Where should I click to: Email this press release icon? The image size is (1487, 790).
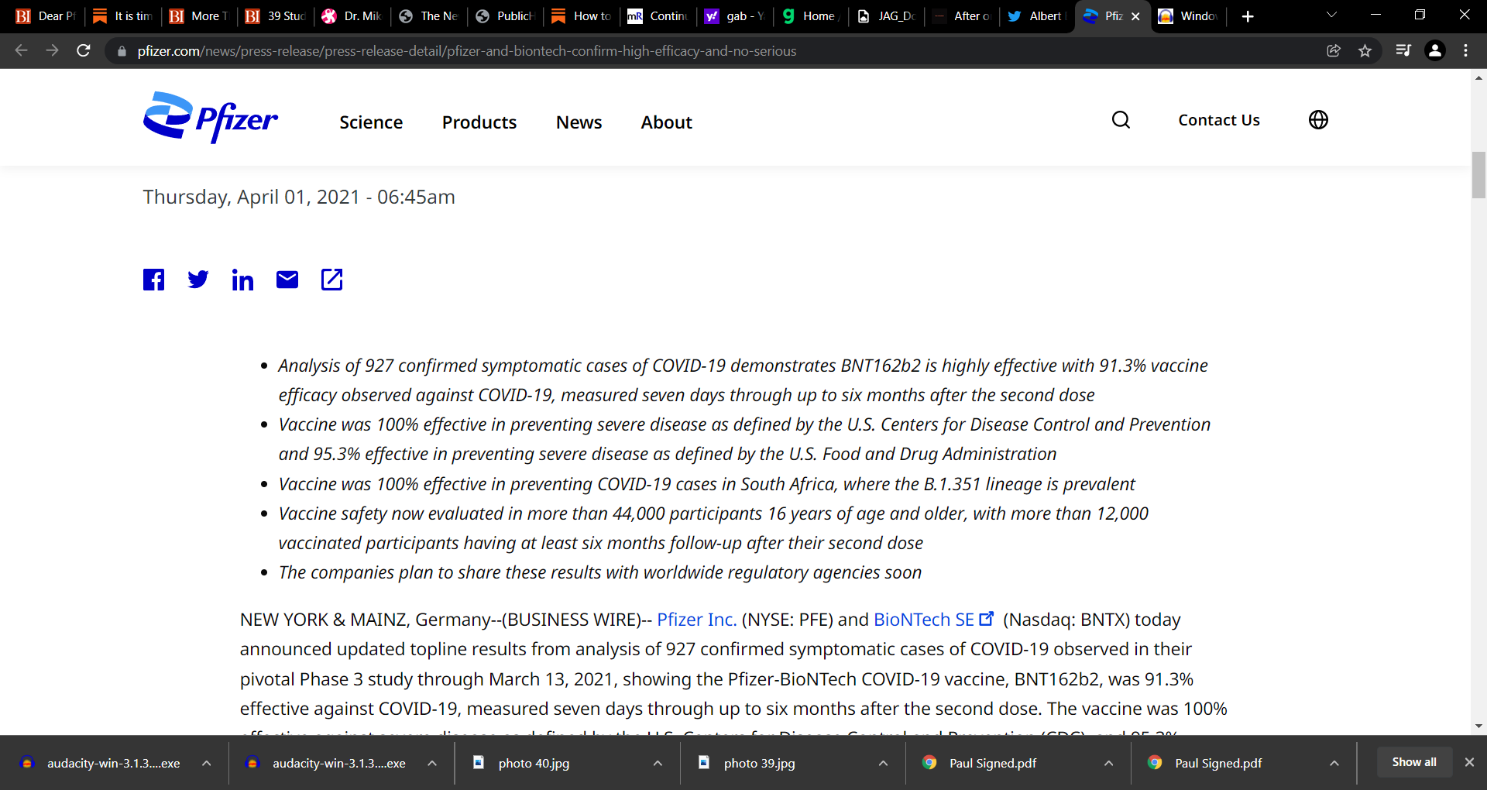click(287, 280)
